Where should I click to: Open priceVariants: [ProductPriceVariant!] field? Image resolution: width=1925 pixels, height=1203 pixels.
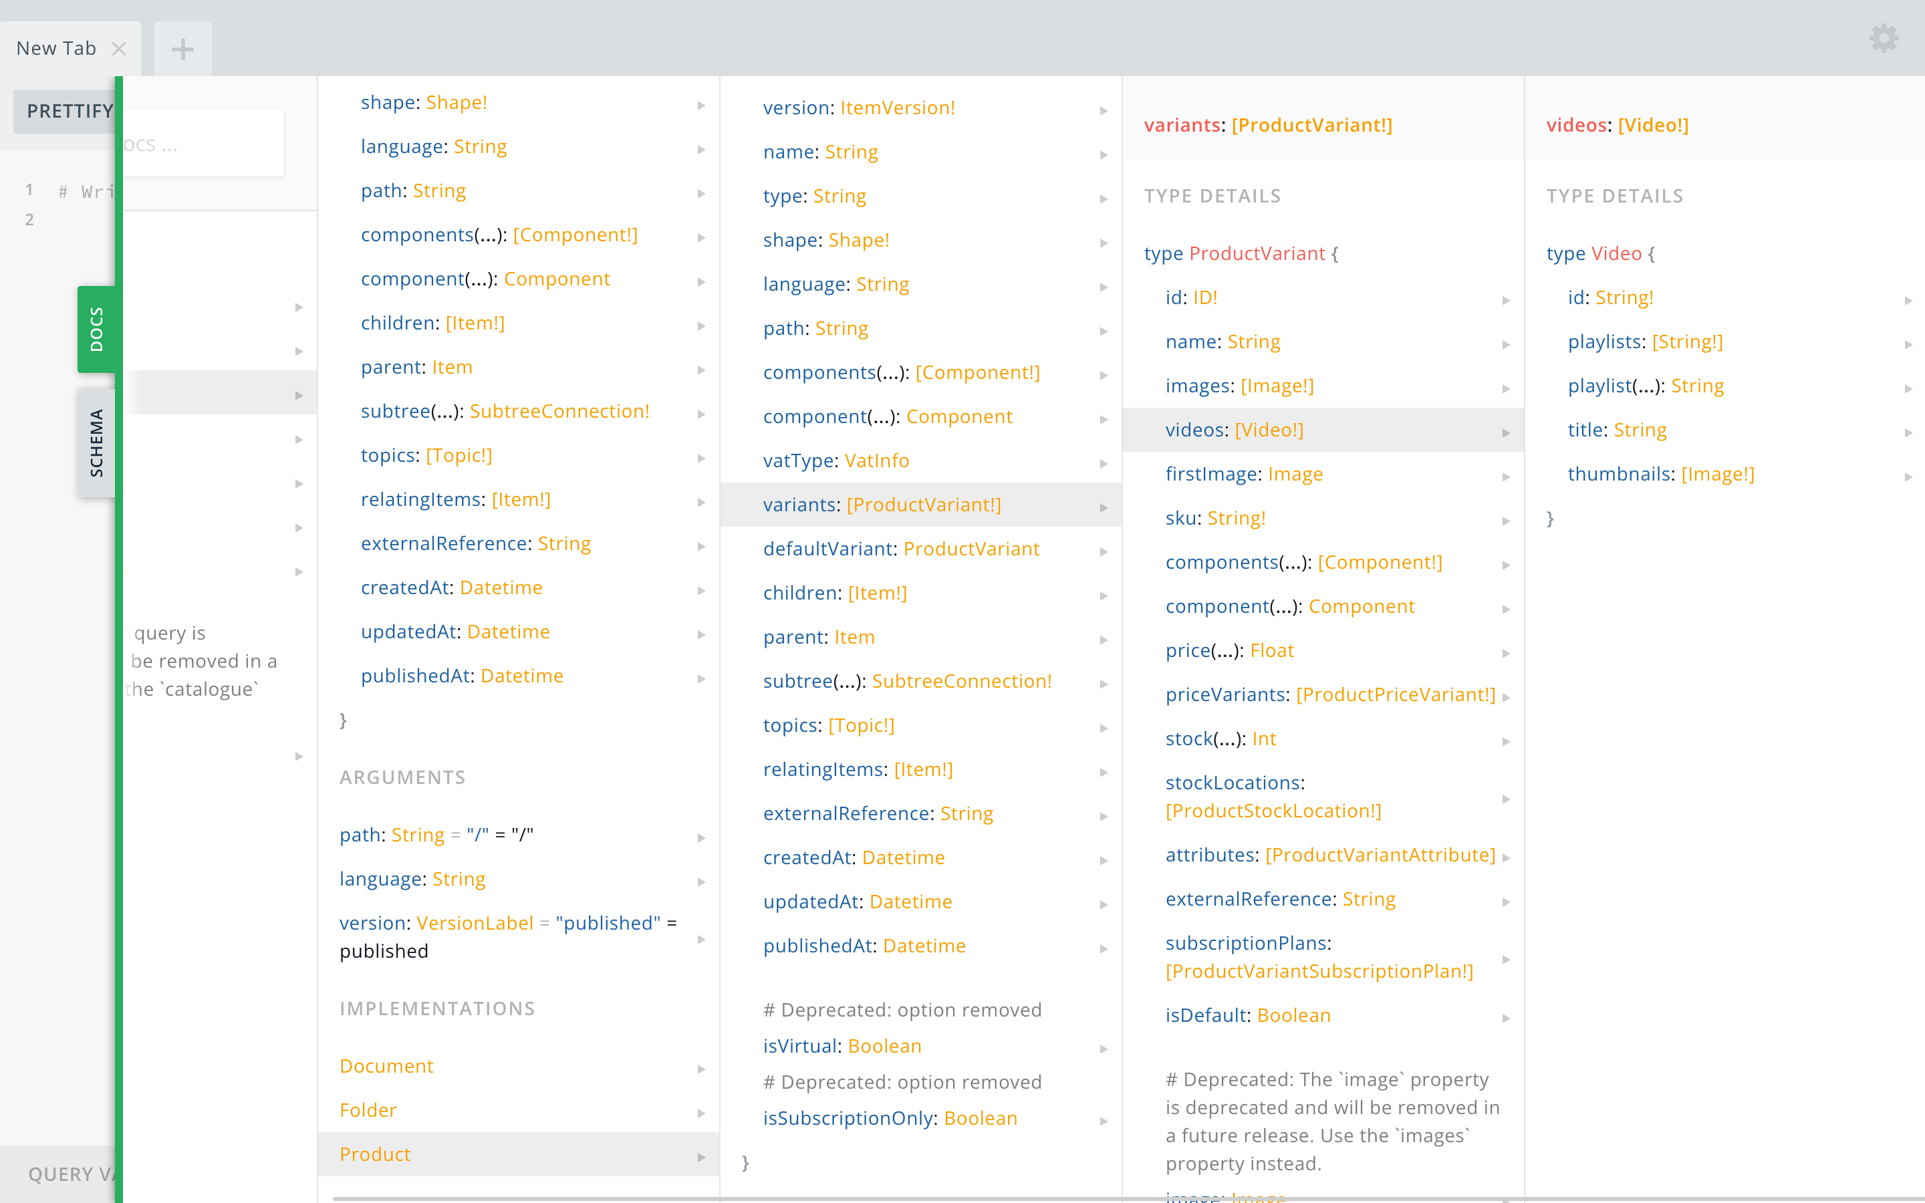pyautogui.click(x=1323, y=694)
